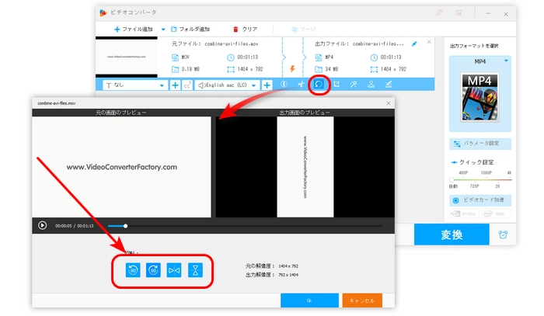The width and height of the screenshot is (544, 316).
Task: Click the orange キャンセル button
Action: pyautogui.click(x=362, y=300)
